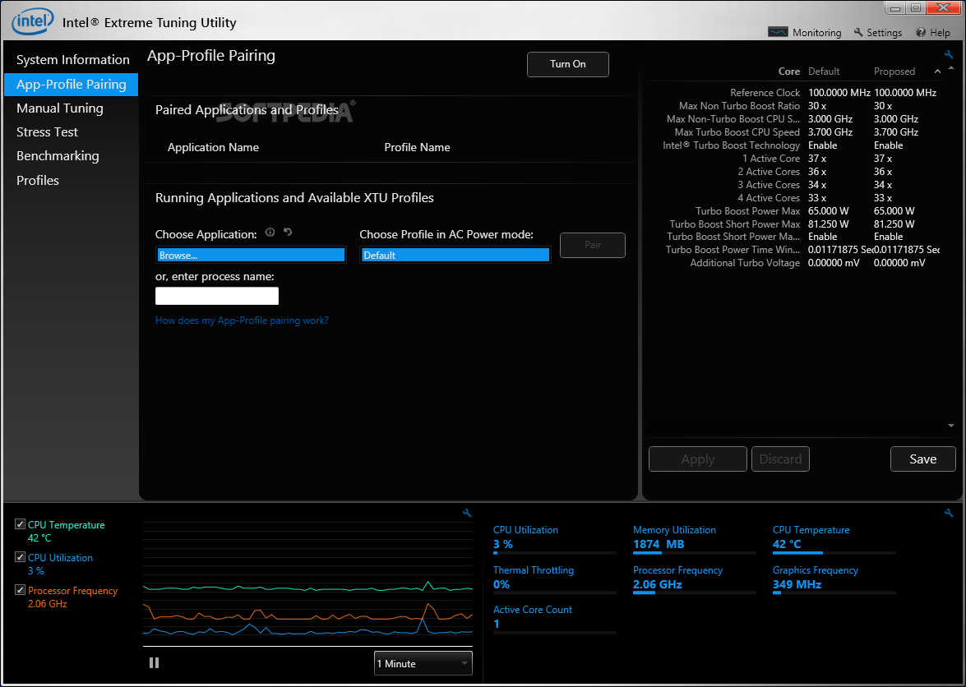Open Help question mark icon
This screenshot has width=966, height=687.
pos(921,32)
